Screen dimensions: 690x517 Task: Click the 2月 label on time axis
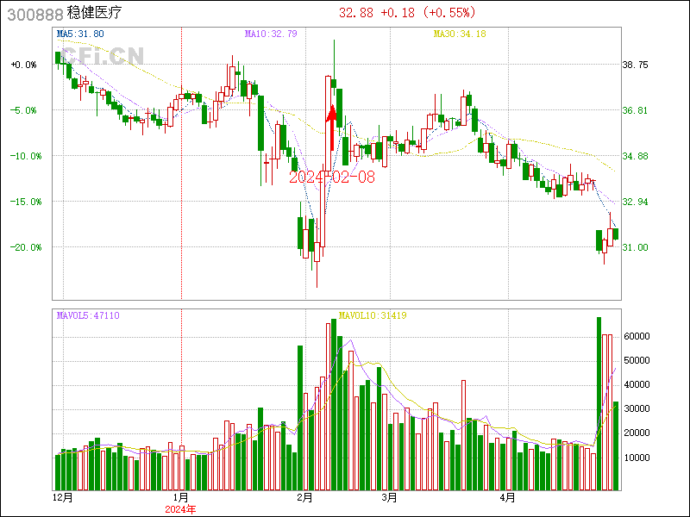pyautogui.click(x=304, y=497)
